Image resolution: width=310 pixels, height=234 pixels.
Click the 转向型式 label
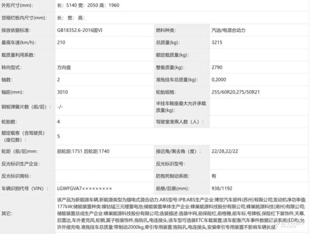(x=11, y=67)
